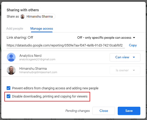Click Himanshu Sharma's profile photo in list
The width and height of the screenshot is (147, 120).
(x=11, y=70)
